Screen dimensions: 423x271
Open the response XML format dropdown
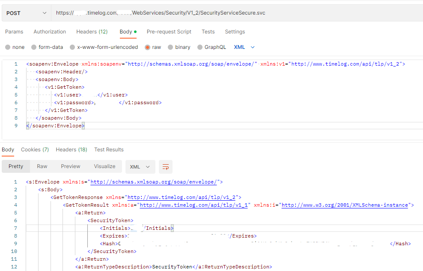coord(140,167)
